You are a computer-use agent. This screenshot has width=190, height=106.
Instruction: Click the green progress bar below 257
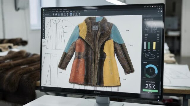150,91
